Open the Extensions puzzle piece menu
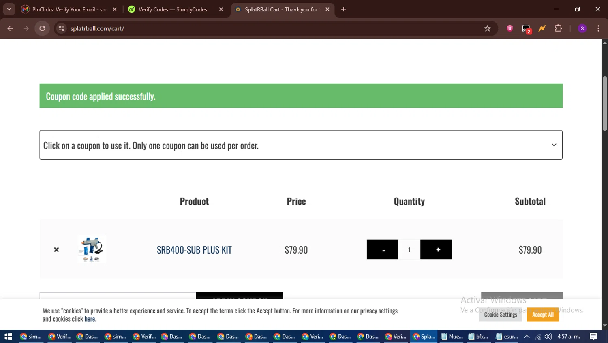The height and width of the screenshot is (343, 608). 558,28
